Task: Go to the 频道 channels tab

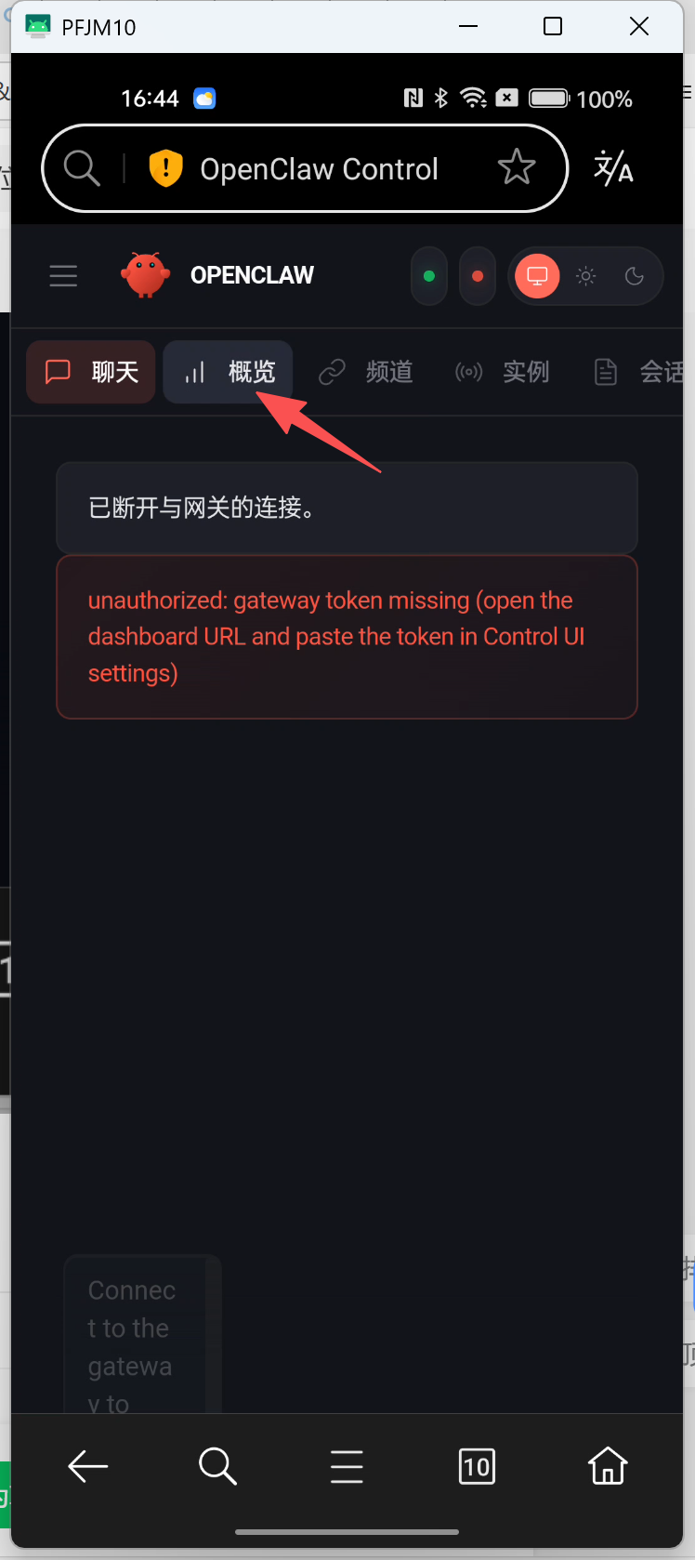Action: coord(365,372)
